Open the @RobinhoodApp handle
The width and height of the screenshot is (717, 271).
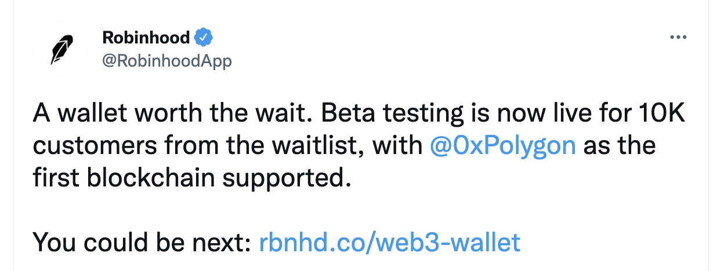click(x=167, y=61)
